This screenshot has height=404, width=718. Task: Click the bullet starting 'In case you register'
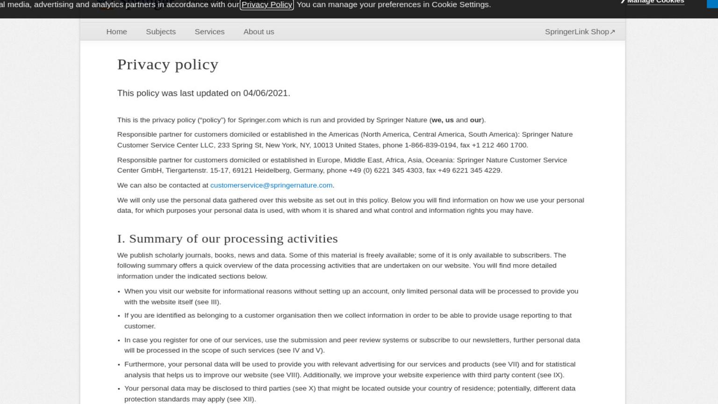(x=352, y=345)
